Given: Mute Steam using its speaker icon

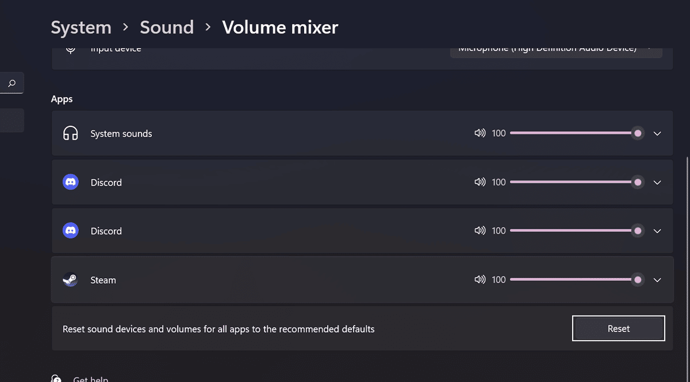Looking at the screenshot, I should (x=480, y=280).
